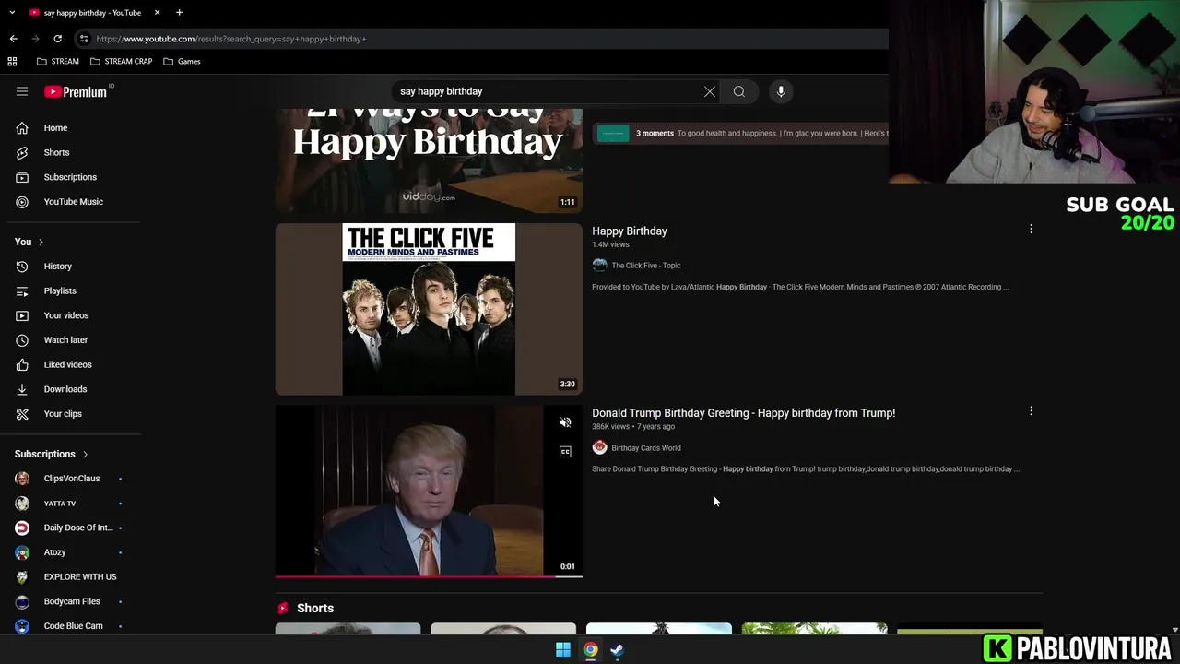Click the History clock icon
Image resolution: width=1180 pixels, height=664 pixels.
click(x=22, y=267)
